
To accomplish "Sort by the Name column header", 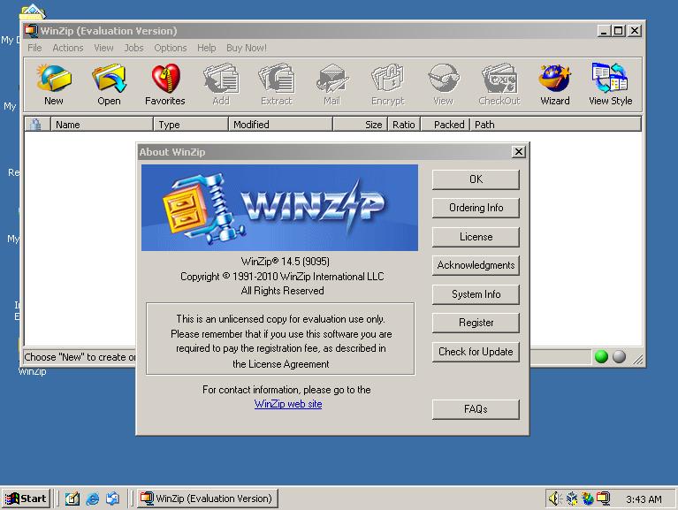I will coord(102,125).
